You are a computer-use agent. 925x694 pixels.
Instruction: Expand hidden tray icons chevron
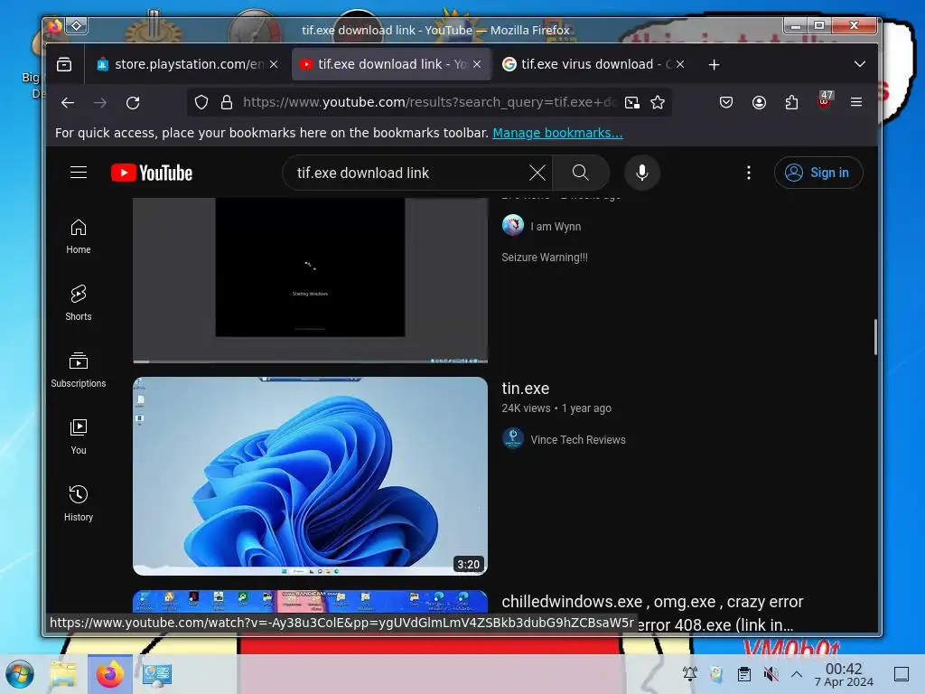(797, 674)
